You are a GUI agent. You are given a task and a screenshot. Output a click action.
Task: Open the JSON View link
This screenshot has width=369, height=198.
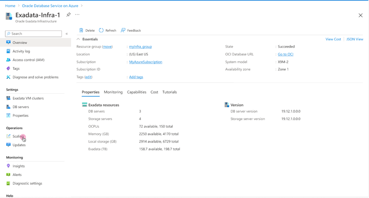[x=355, y=39]
